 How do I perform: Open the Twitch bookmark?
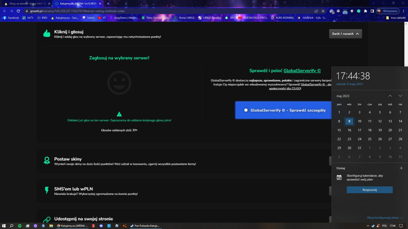click(89, 18)
